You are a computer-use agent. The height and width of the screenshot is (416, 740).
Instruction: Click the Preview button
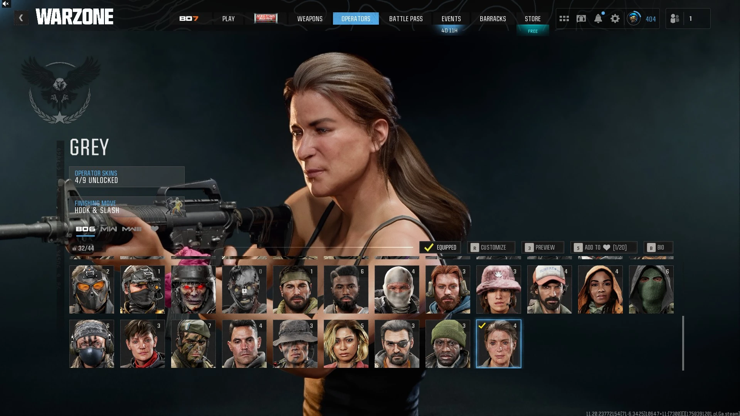coord(542,247)
